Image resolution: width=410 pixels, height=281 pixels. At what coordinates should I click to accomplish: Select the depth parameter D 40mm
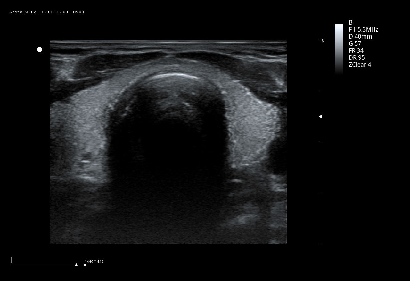click(360, 36)
